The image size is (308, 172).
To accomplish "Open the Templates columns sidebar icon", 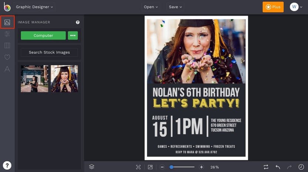I will point(7,45).
